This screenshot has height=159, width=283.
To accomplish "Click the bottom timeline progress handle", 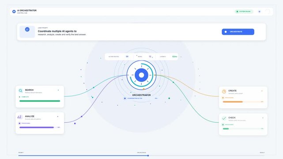I will coord(148,155).
